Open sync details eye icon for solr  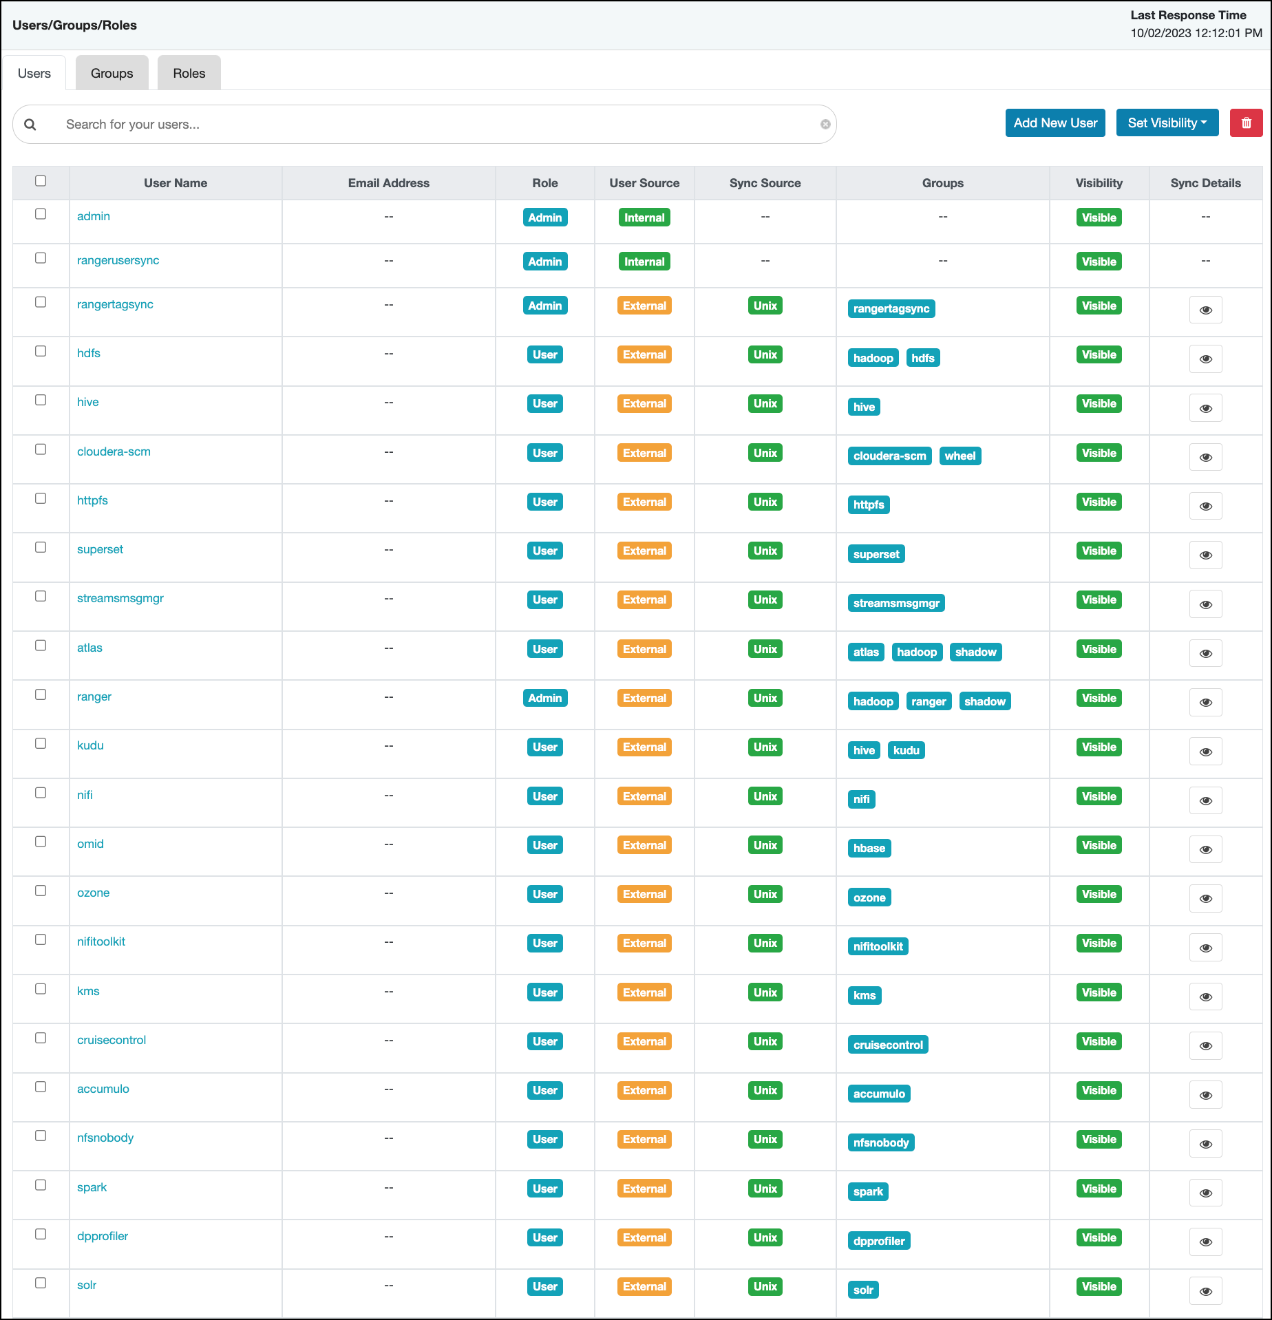(x=1205, y=1291)
